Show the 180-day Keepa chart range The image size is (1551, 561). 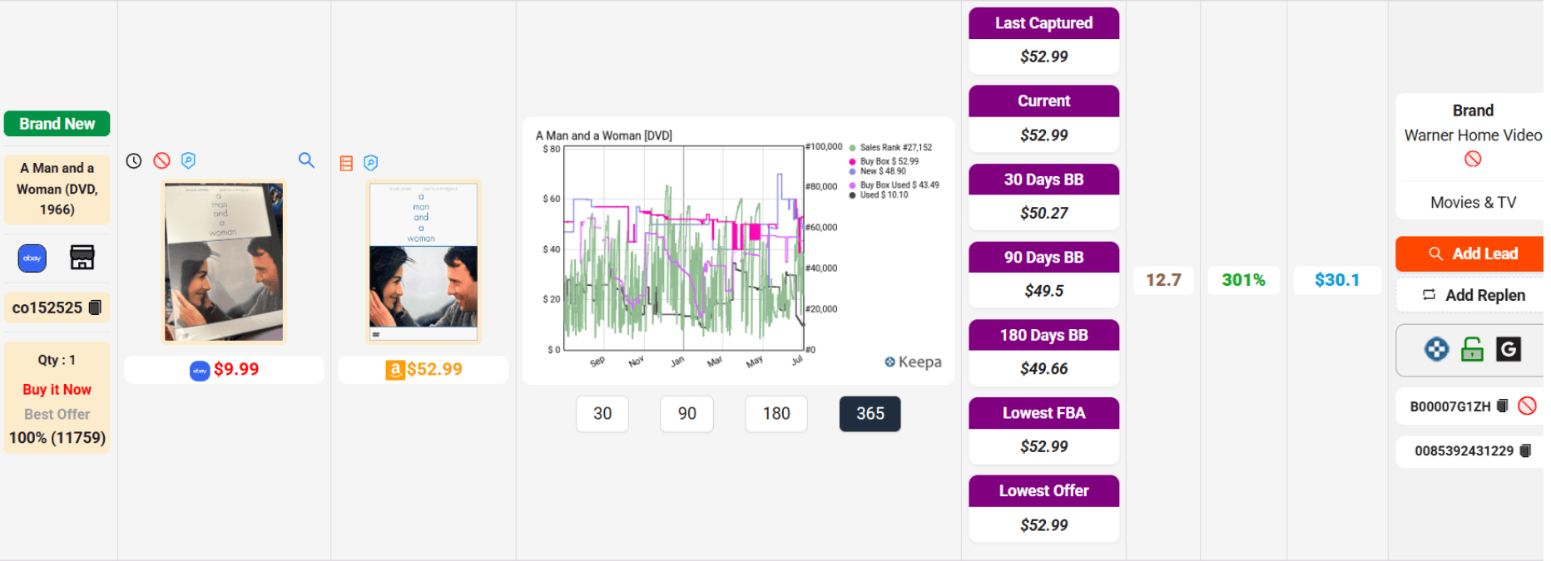pos(776,414)
